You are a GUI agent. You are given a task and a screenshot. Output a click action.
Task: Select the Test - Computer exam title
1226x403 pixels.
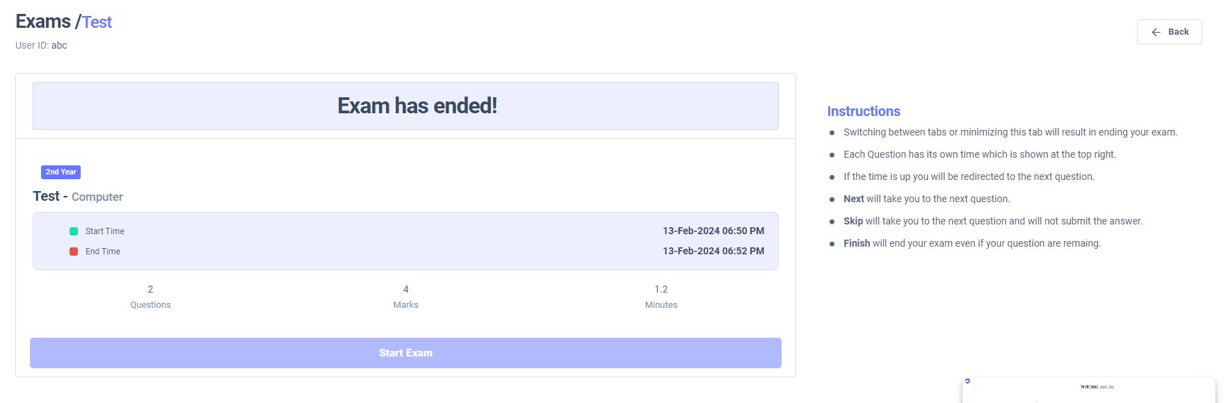pos(78,197)
